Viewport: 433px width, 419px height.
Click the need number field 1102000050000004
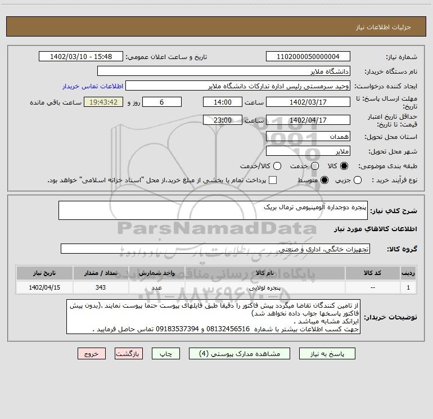(308, 56)
